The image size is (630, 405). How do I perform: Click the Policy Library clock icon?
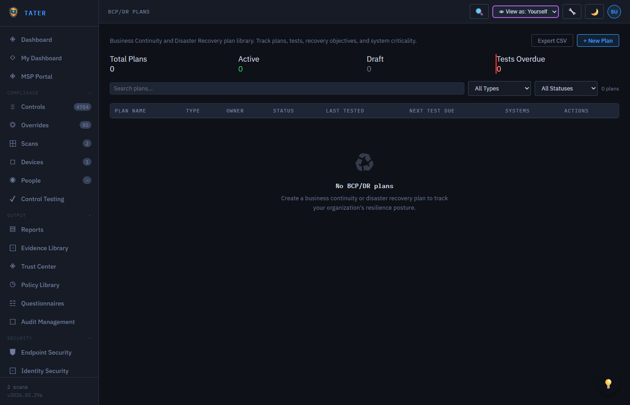pyautogui.click(x=13, y=285)
